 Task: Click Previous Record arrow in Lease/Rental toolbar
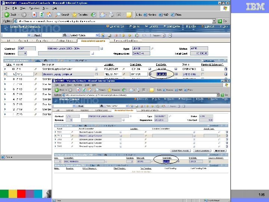point(123,36)
